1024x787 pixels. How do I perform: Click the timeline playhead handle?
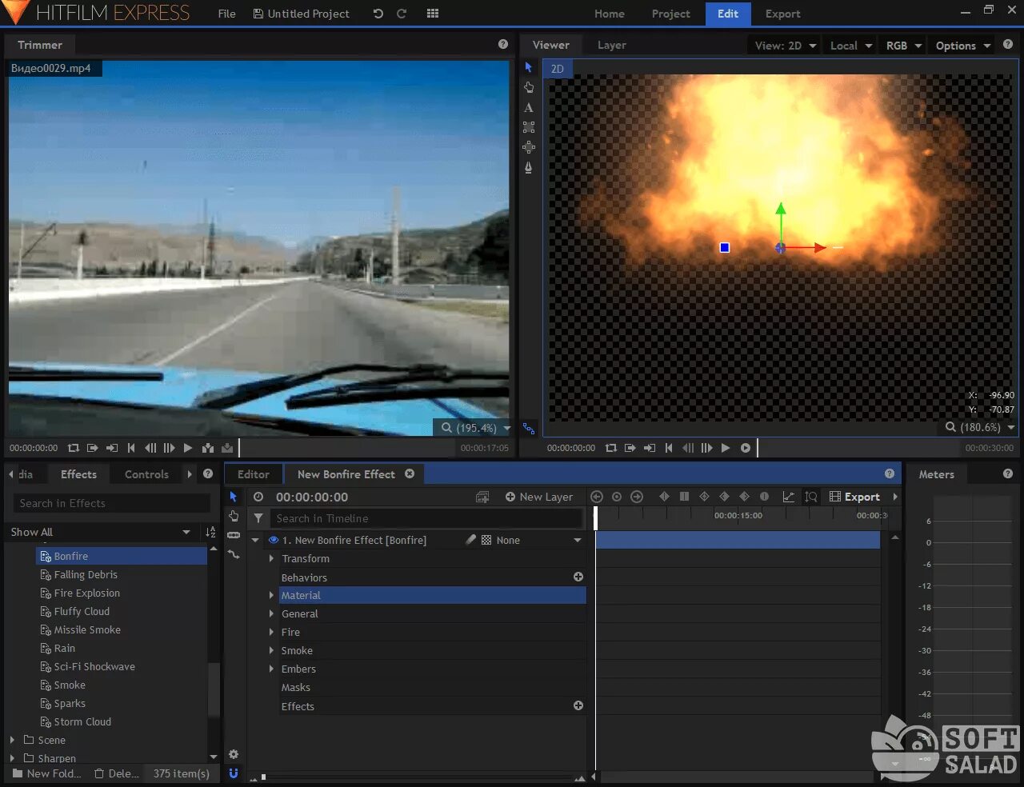(595, 517)
